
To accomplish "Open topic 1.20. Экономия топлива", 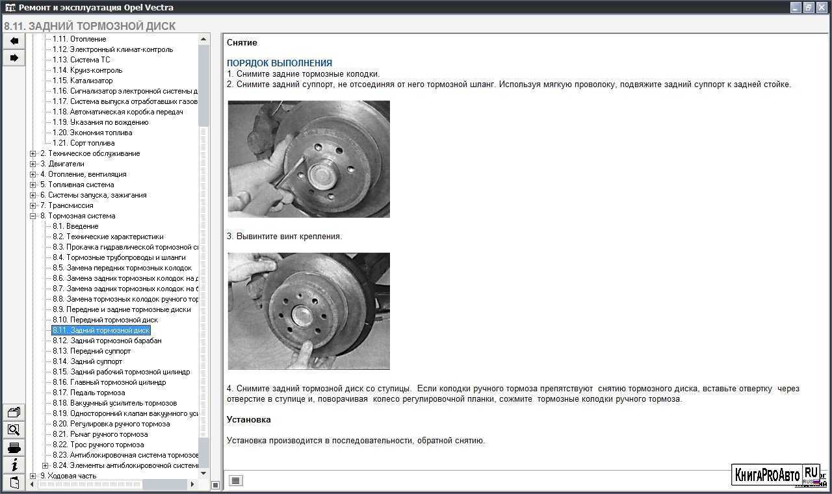I will click(92, 133).
